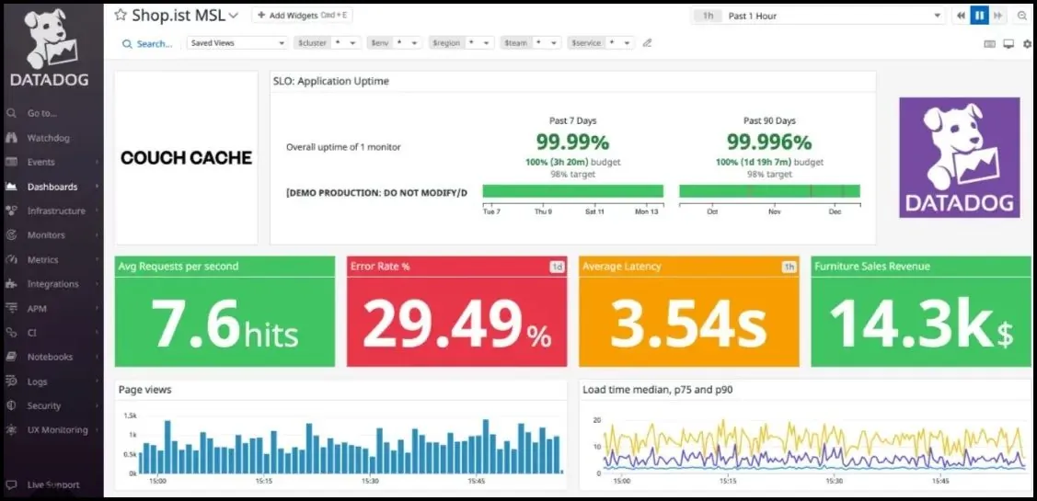Click the Average Latency orange tile

pos(688,312)
